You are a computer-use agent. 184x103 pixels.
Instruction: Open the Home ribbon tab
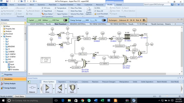pos(12,5)
